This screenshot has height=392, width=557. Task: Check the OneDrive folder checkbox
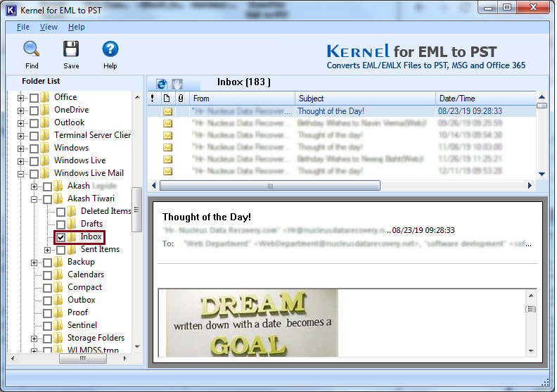pos(34,111)
